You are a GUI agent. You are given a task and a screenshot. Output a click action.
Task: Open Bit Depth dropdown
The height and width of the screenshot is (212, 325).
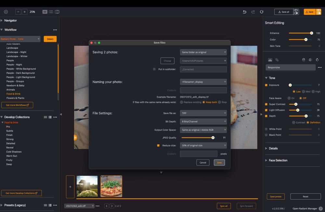tap(203, 121)
